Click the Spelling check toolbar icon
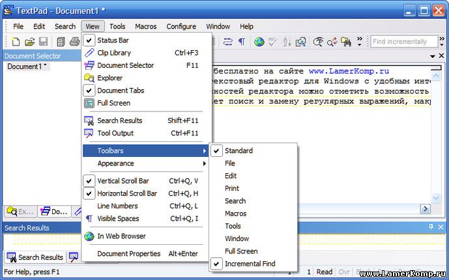449x280 pixels. coord(273,42)
